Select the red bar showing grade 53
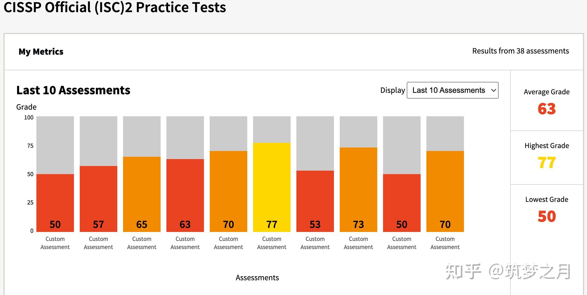 pyautogui.click(x=315, y=201)
